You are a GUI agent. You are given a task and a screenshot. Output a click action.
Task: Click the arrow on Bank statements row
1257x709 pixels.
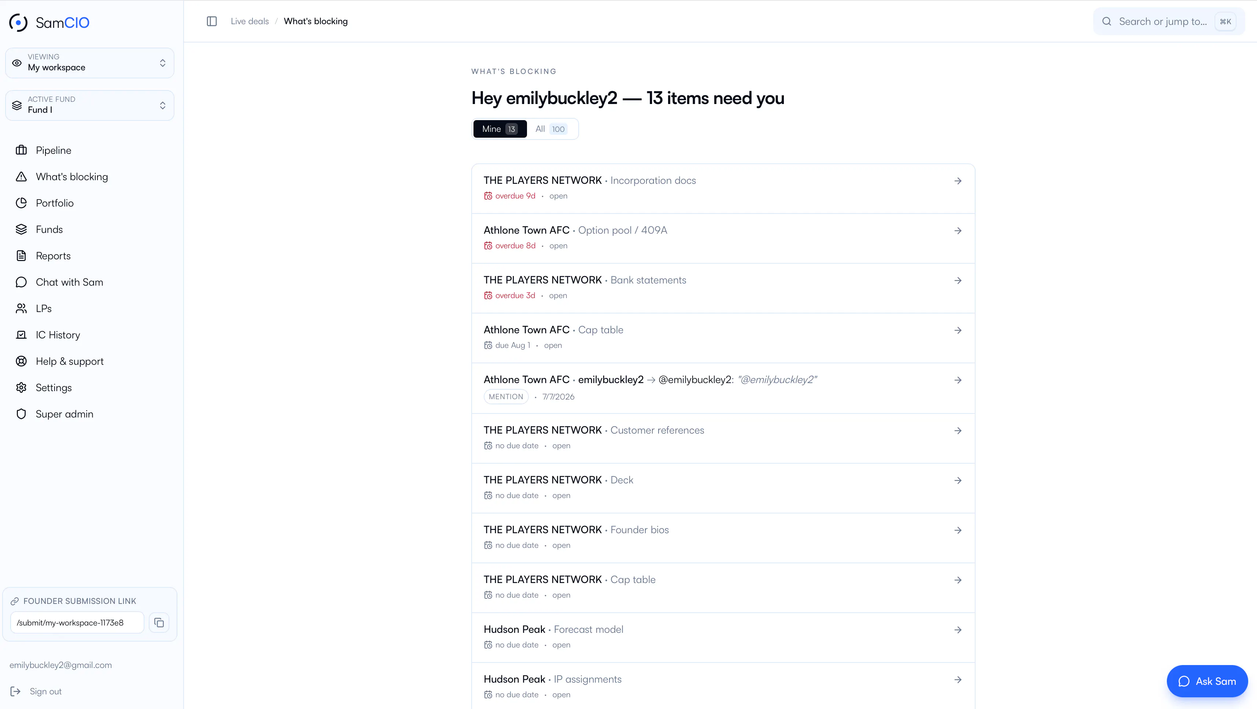coord(958,281)
